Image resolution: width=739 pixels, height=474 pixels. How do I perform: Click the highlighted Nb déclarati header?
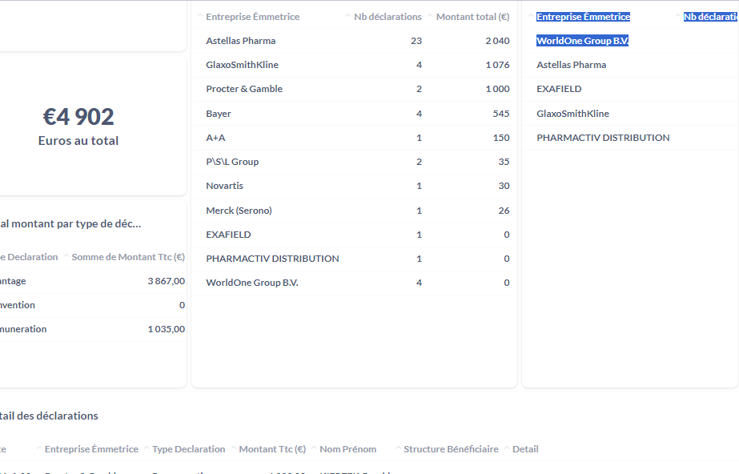[x=711, y=17]
